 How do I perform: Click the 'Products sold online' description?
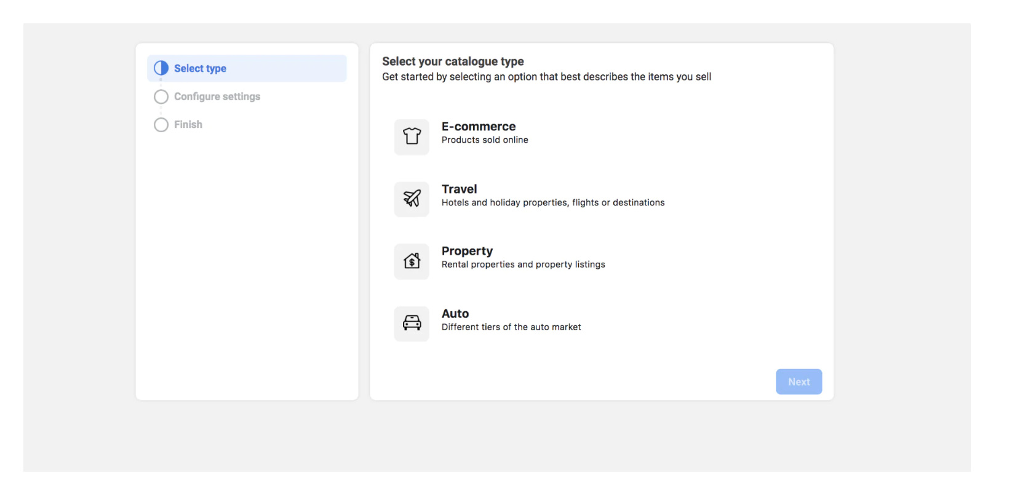coord(484,140)
